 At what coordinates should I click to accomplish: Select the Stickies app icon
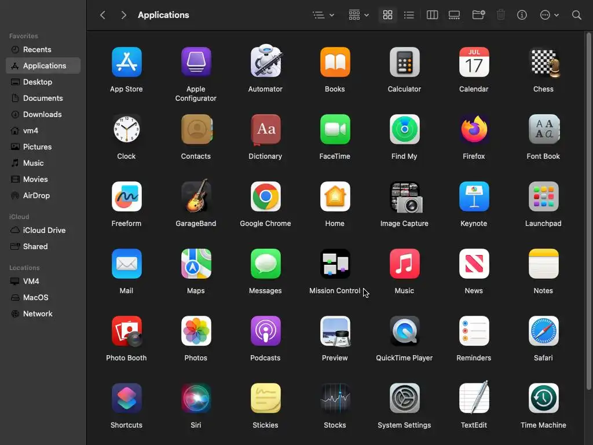click(265, 398)
